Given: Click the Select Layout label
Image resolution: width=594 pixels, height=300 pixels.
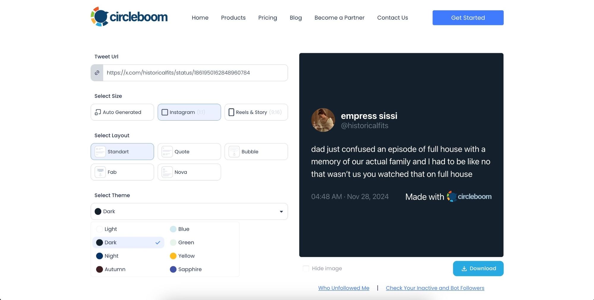Looking at the screenshot, I should (112, 135).
